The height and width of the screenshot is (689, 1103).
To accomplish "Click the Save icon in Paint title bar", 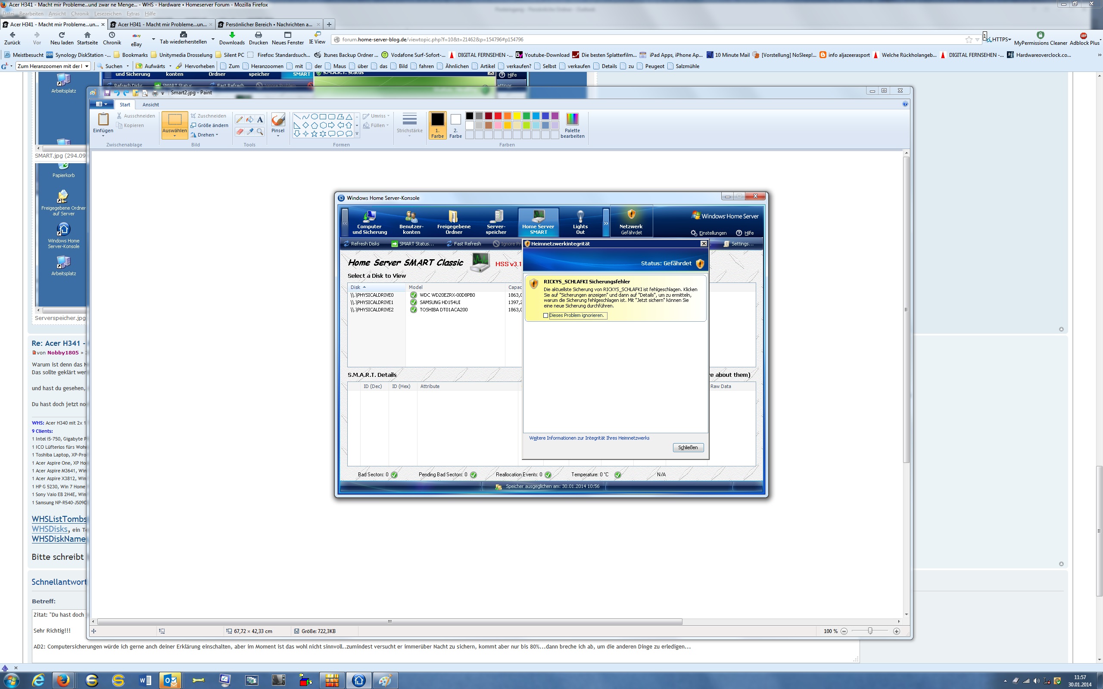I will (x=107, y=93).
